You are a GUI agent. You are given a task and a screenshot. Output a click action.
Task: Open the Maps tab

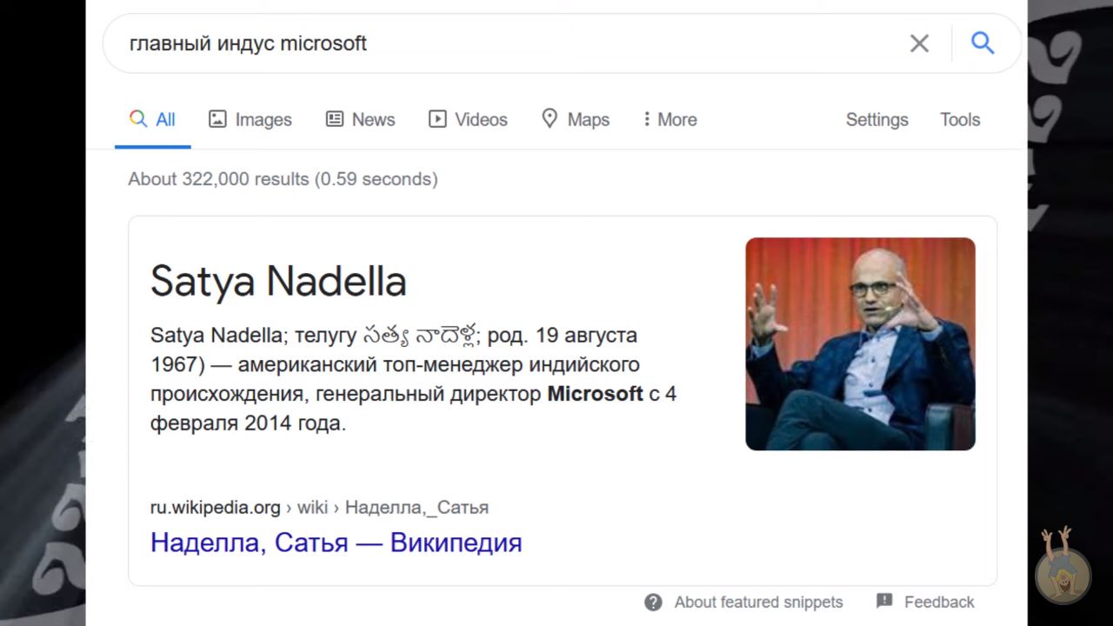tap(575, 120)
